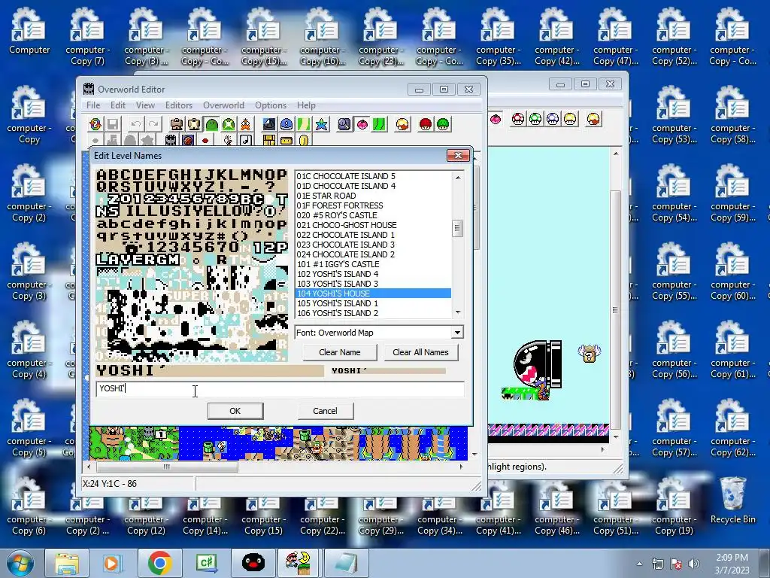The width and height of the screenshot is (770, 578).
Task: Click the horizontal scrollbar thumb of overworld map
Action: pos(167,467)
